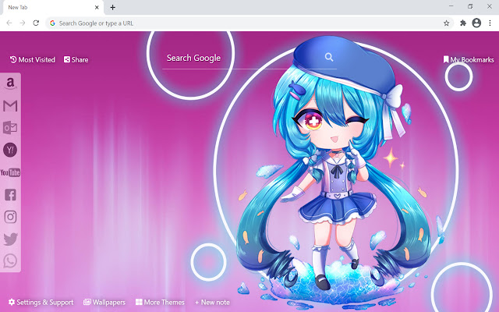Click the address bar URL field
The height and width of the screenshot is (312, 499).
248,23
